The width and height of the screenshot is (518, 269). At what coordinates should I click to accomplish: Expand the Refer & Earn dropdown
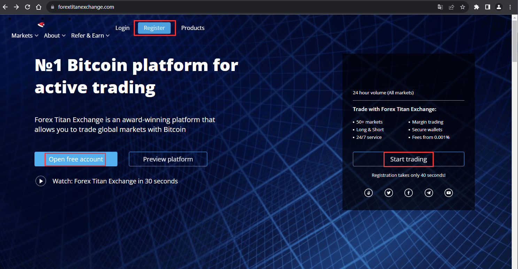point(90,35)
